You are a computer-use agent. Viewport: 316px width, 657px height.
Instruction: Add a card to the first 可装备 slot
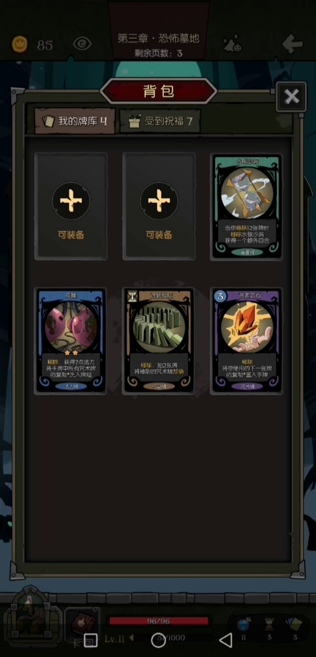click(71, 206)
